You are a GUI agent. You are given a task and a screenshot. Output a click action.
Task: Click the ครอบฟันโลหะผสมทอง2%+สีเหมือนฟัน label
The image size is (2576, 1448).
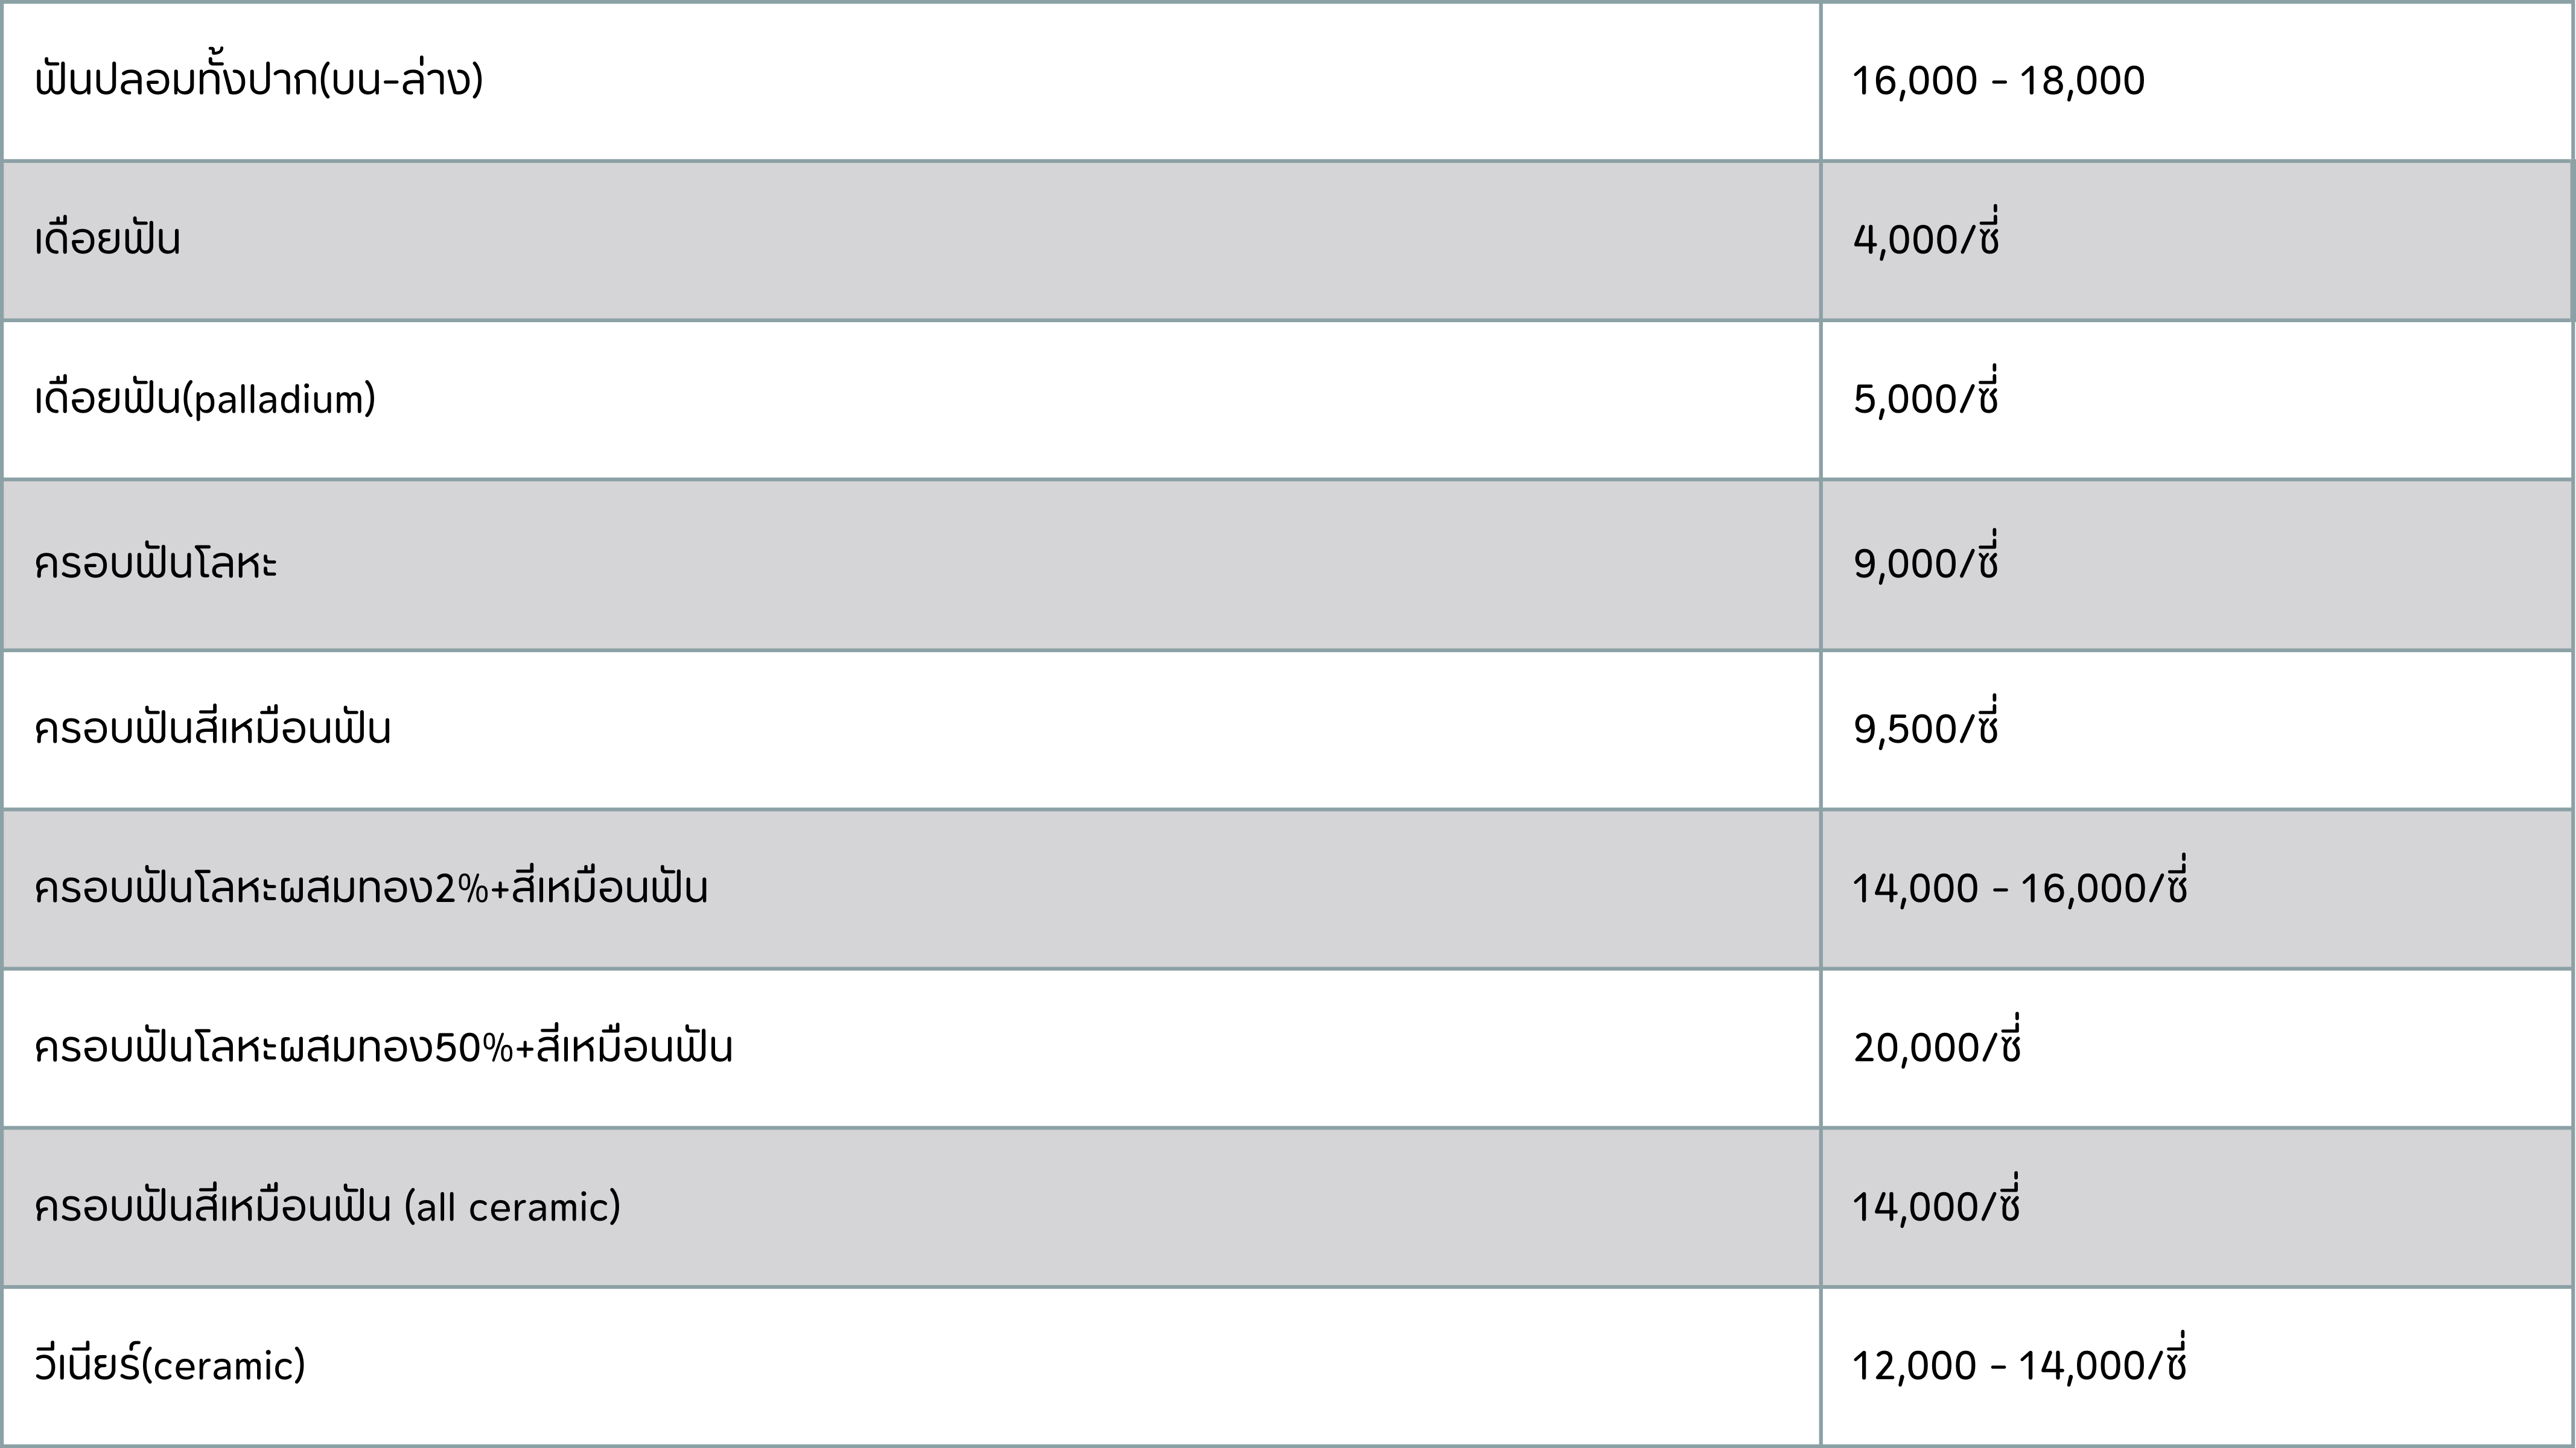pos(371,889)
